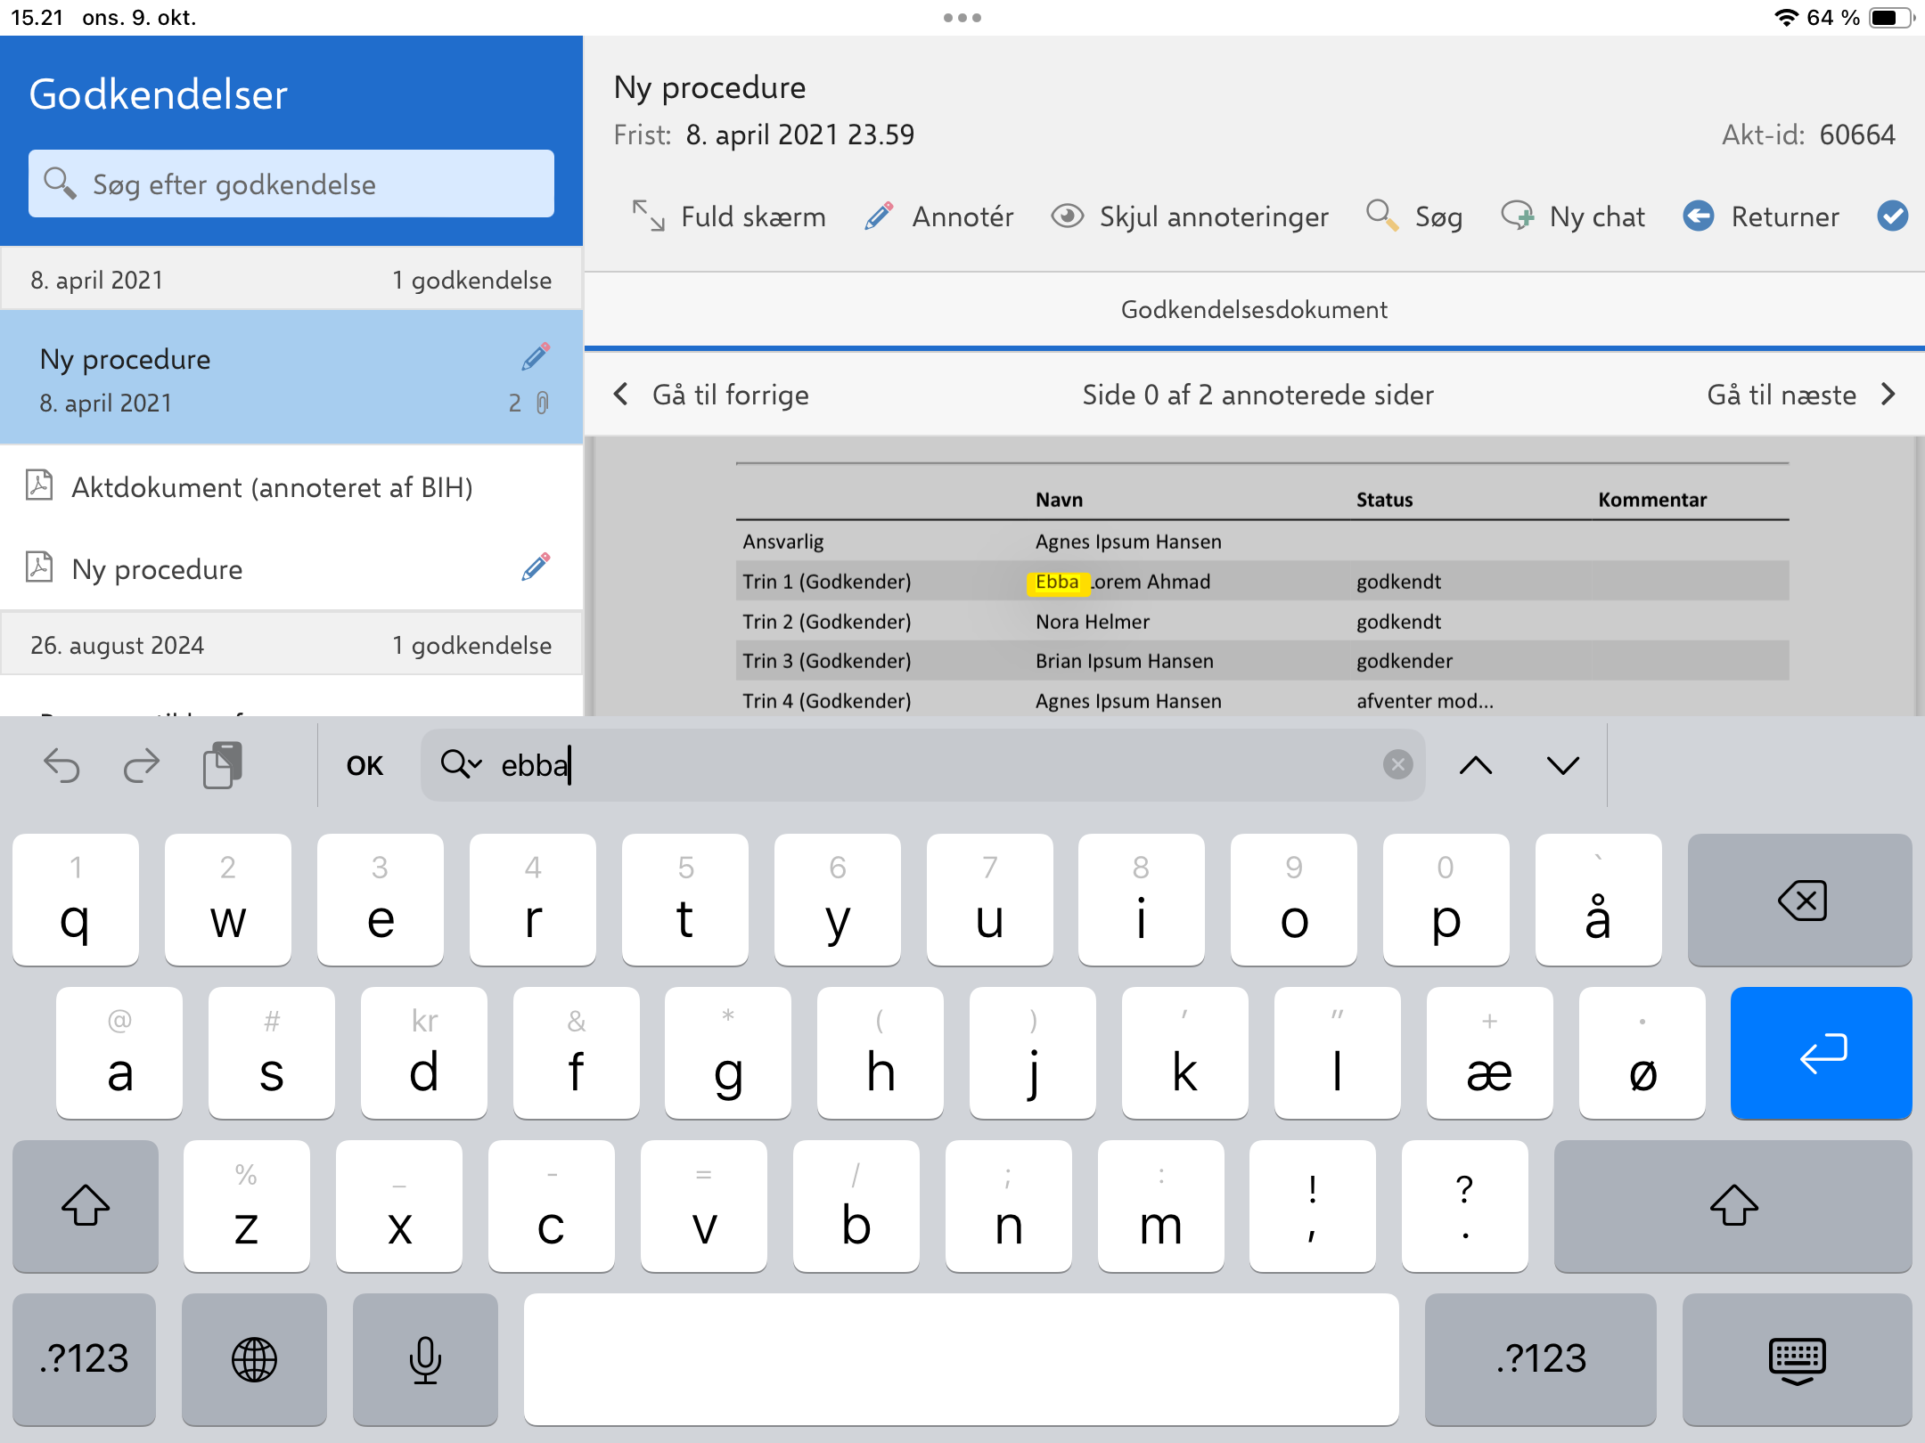The height and width of the screenshot is (1443, 1925).
Task: Tap the Returner arrow icon
Action: [x=1699, y=216]
